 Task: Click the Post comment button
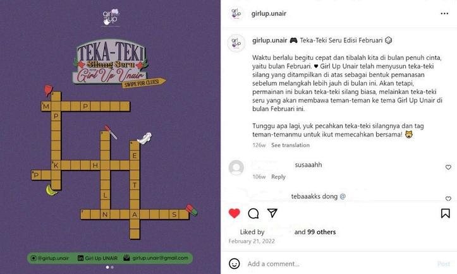coord(444,264)
